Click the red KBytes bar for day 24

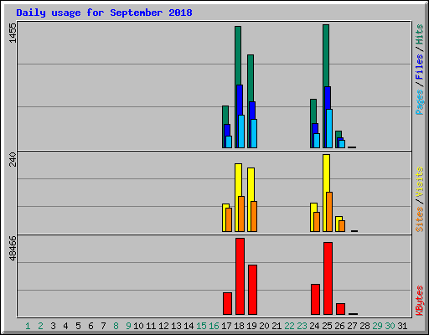point(315,299)
